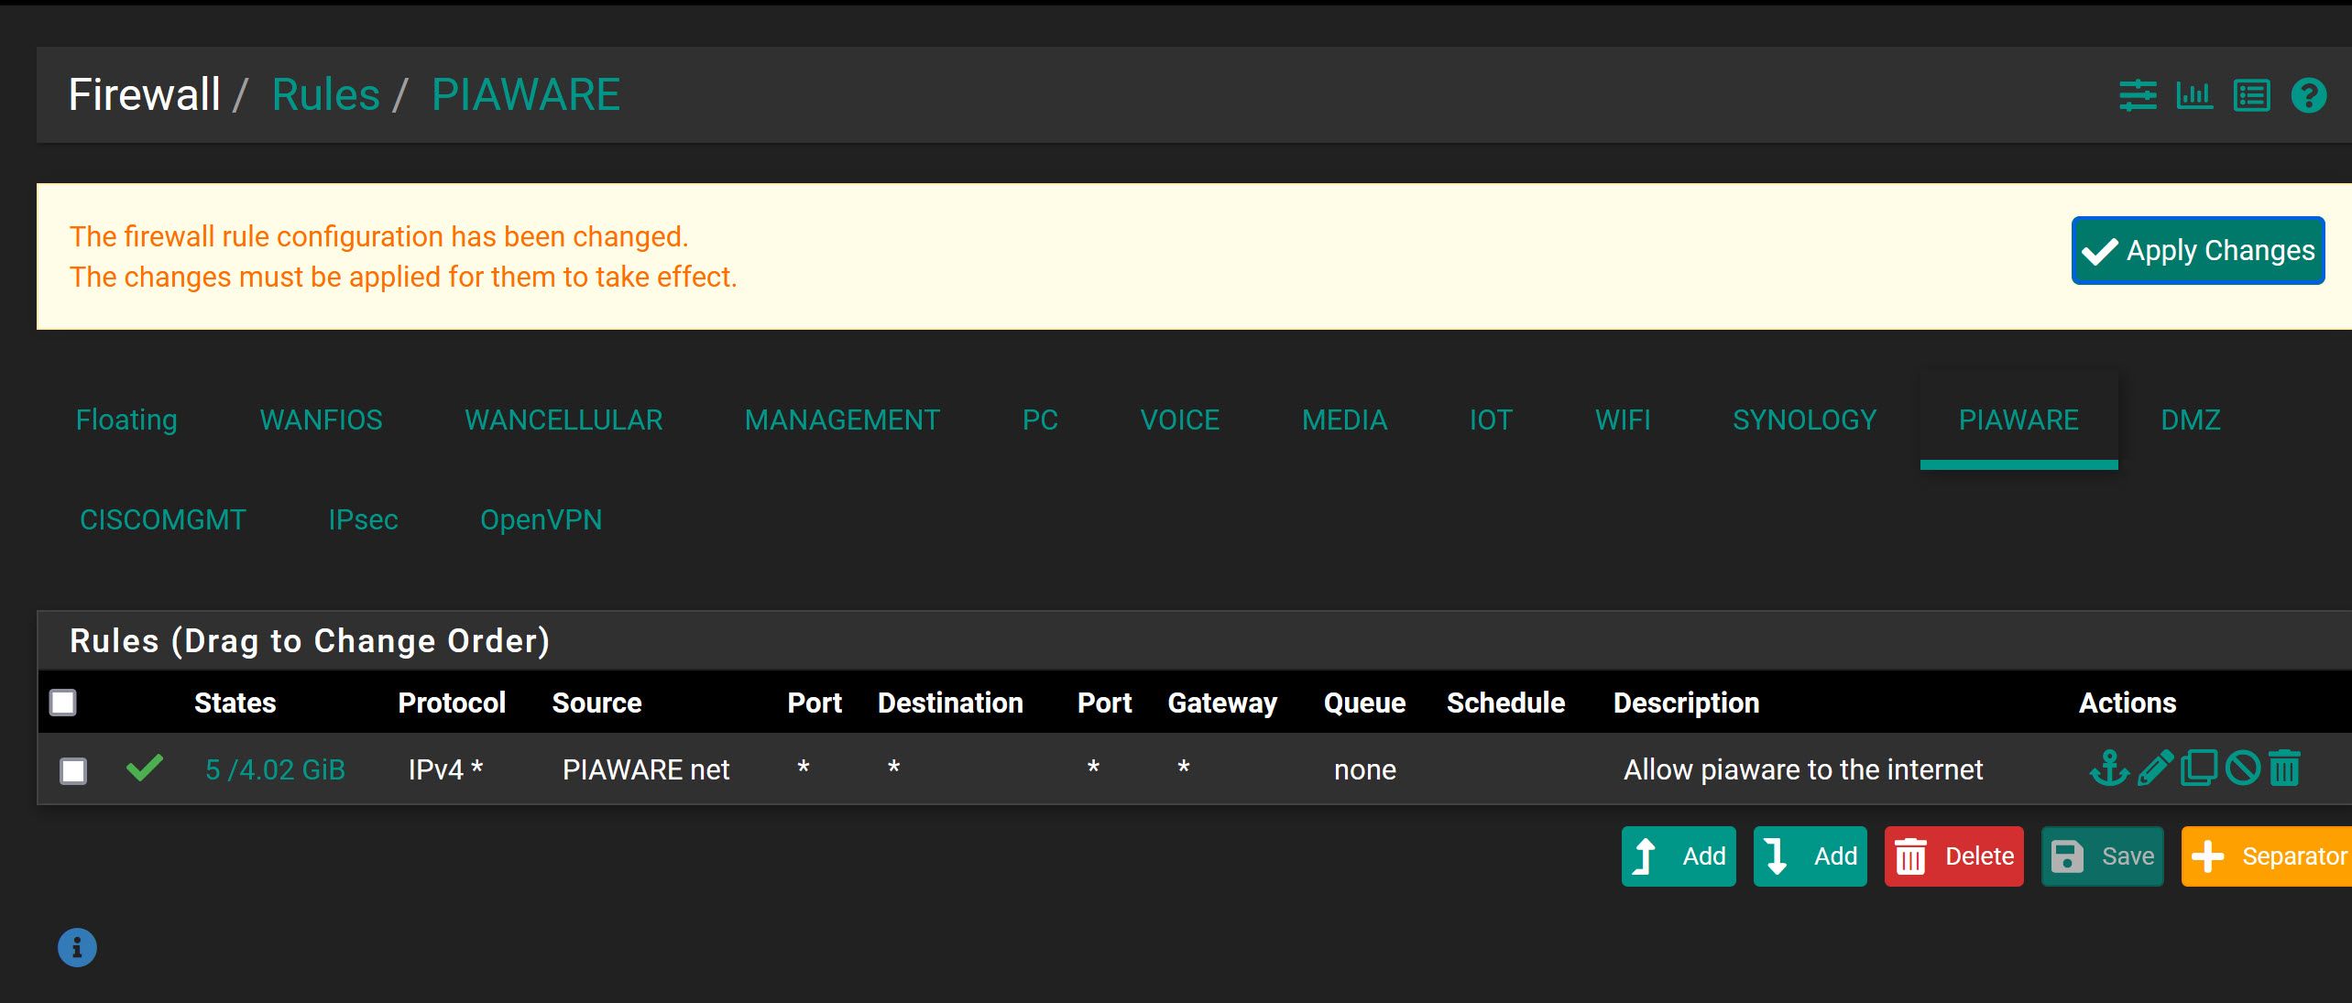Open the help question mark icon
Image resolution: width=2352 pixels, height=1003 pixels.
click(x=2308, y=95)
